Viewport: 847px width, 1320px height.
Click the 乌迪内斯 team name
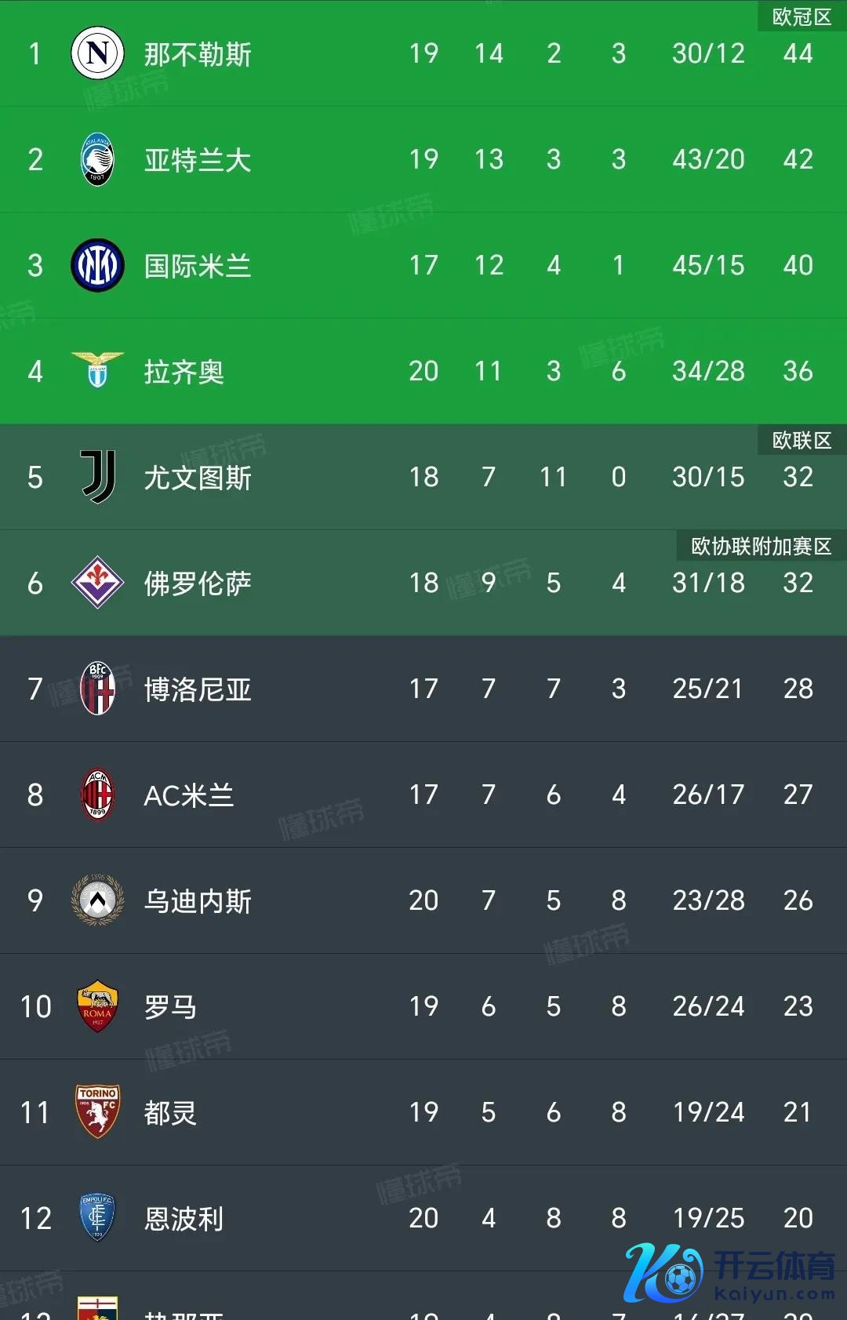[x=198, y=901]
